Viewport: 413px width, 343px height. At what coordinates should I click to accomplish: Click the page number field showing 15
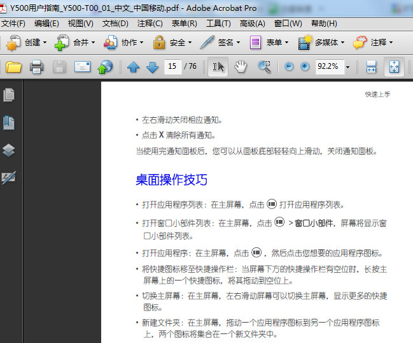(173, 66)
